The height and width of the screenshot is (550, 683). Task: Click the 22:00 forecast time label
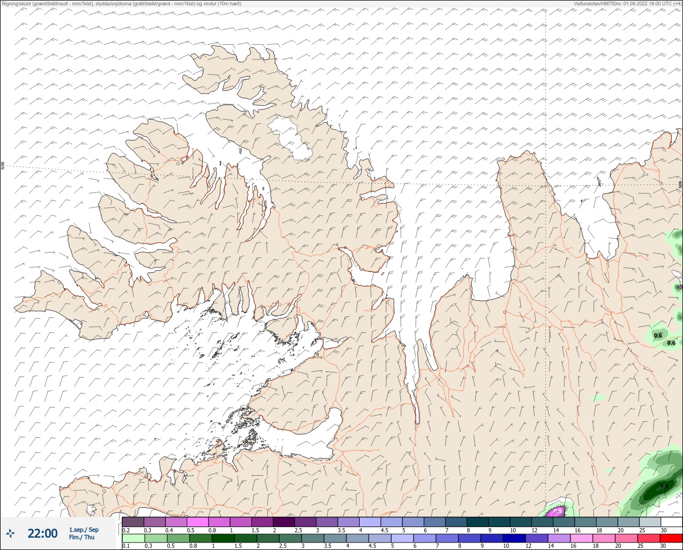[x=43, y=533]
